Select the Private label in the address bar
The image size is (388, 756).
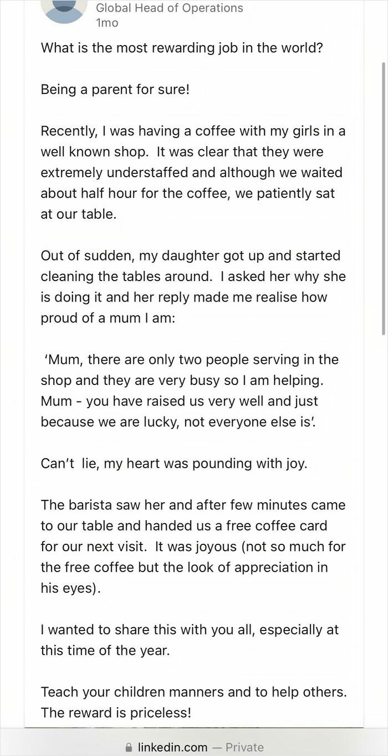244,747
